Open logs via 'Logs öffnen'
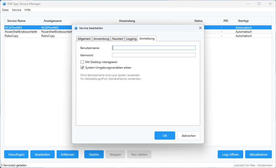 230,154
